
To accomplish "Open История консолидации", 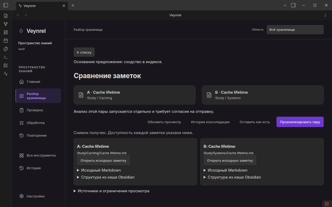I will 210,122.
